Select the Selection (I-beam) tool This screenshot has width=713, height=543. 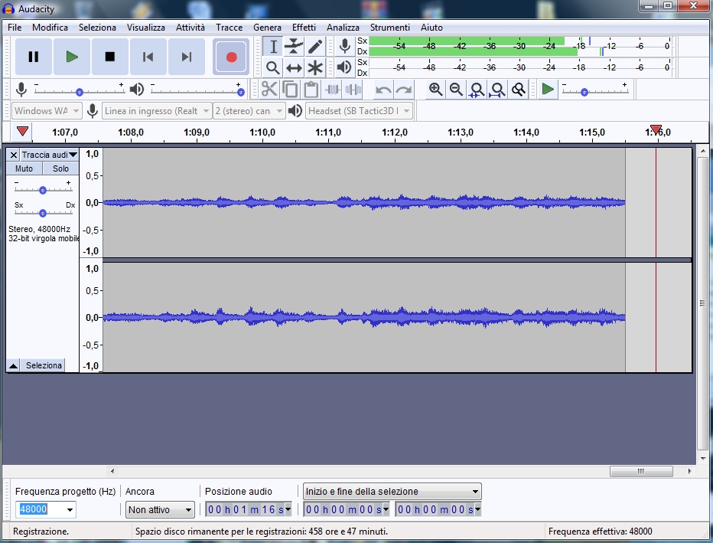click(273, 47)
